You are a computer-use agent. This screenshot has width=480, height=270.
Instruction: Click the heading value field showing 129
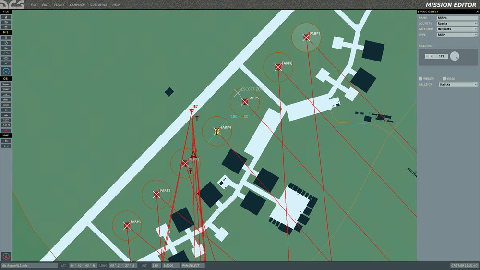coord(441,56)
